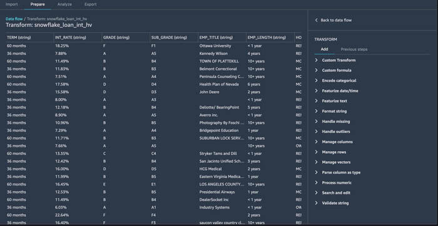Image resolution: width=438 pixels, height=226 pixels.
Task: Expand Custom formula section
Action: point(334,70)
